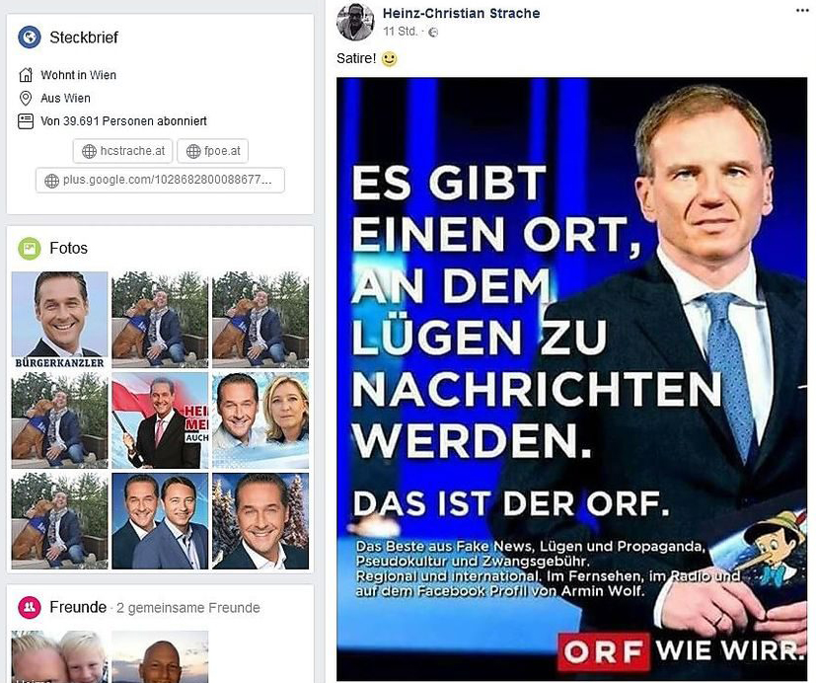
Task: Open the Fotos section heading
Action: 69,249
